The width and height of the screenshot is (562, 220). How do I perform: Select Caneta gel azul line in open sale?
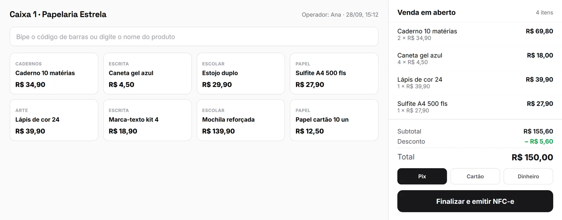pos(475,59)
